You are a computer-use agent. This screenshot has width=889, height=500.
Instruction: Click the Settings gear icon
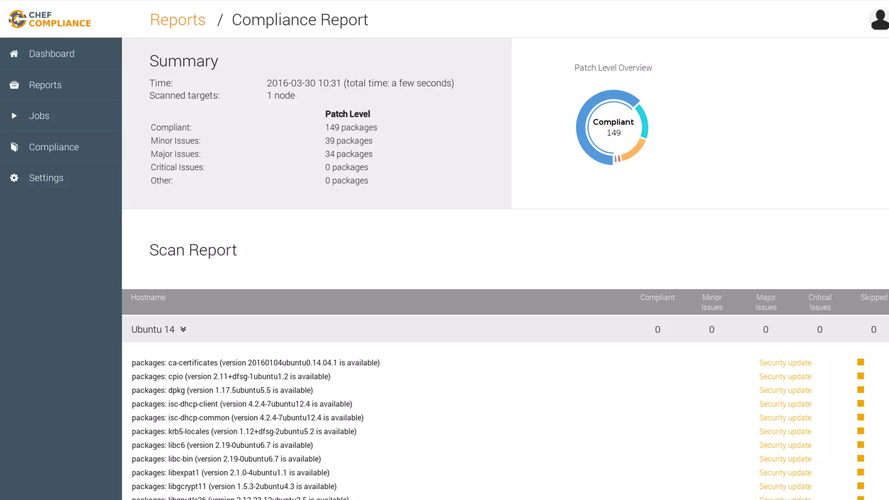pyautogui.click(x=14, y=178)
